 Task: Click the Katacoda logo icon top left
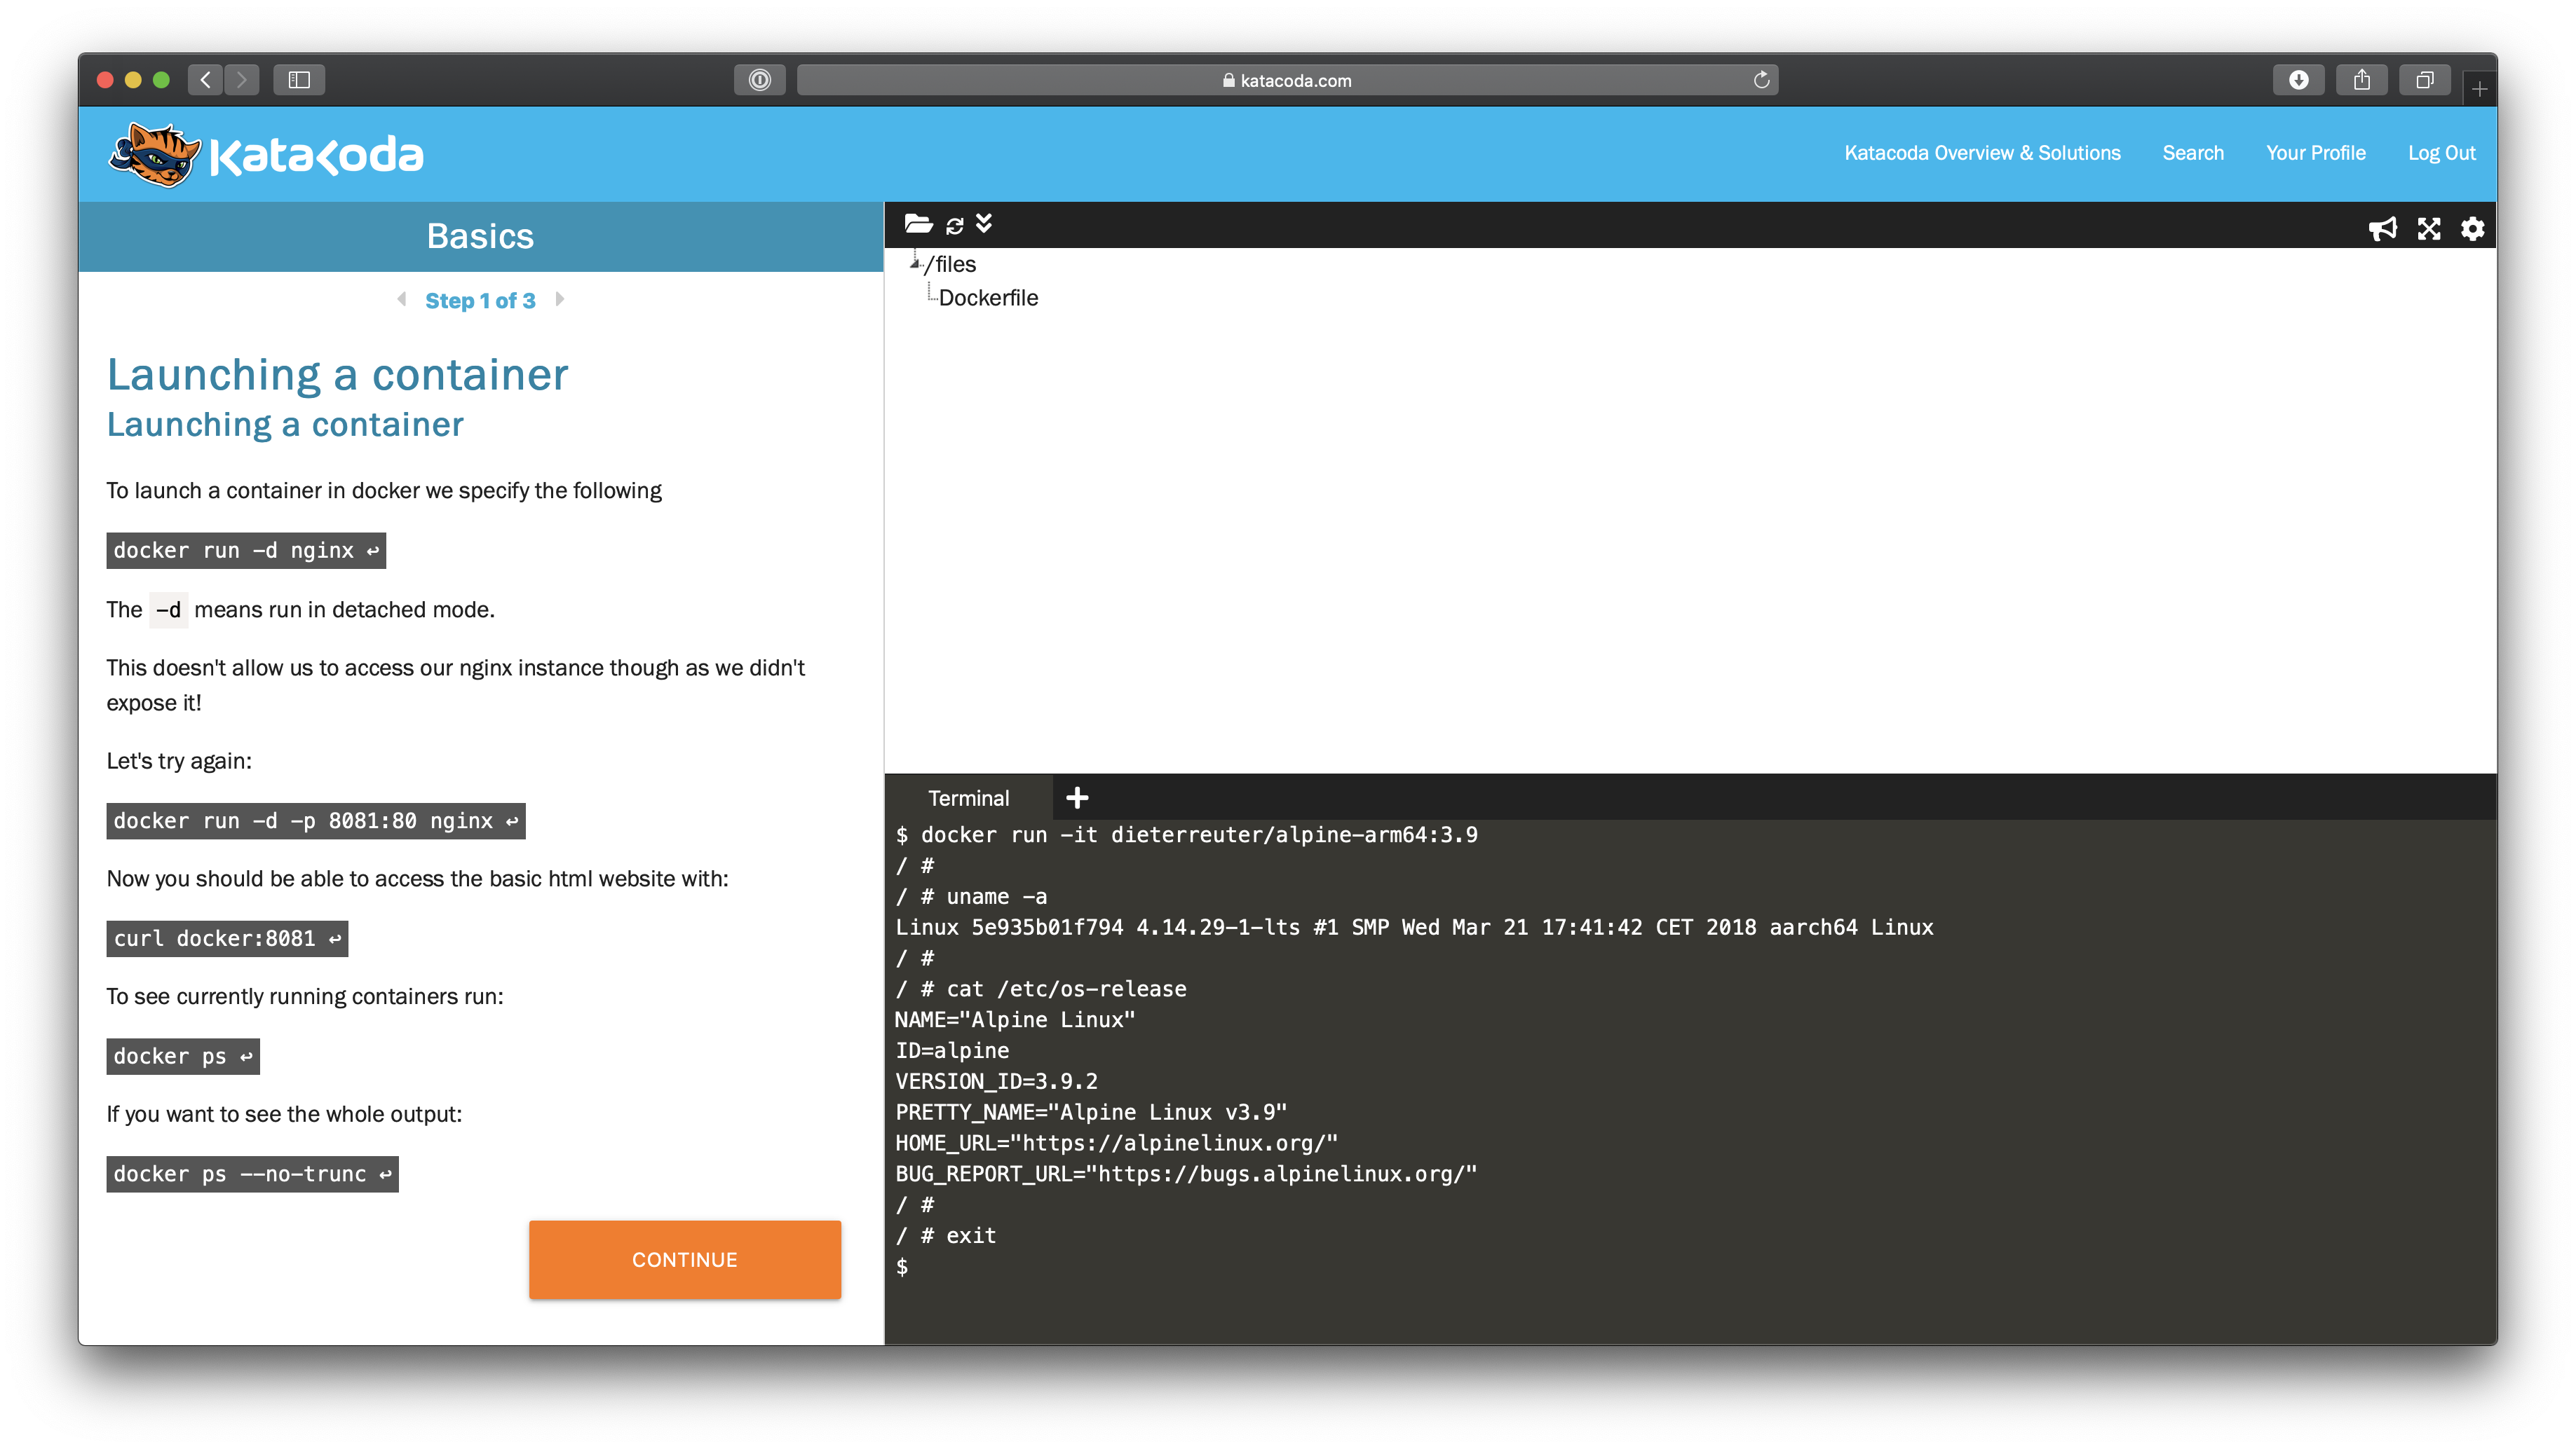pos(154,153)
